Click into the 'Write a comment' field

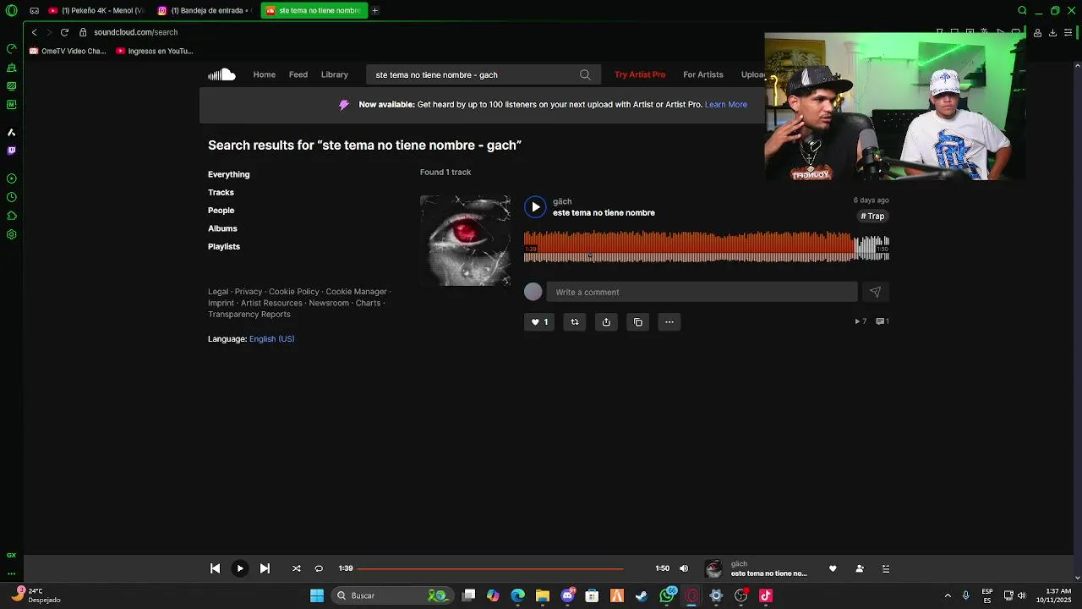pyautogui.click(x=702, y=292)
